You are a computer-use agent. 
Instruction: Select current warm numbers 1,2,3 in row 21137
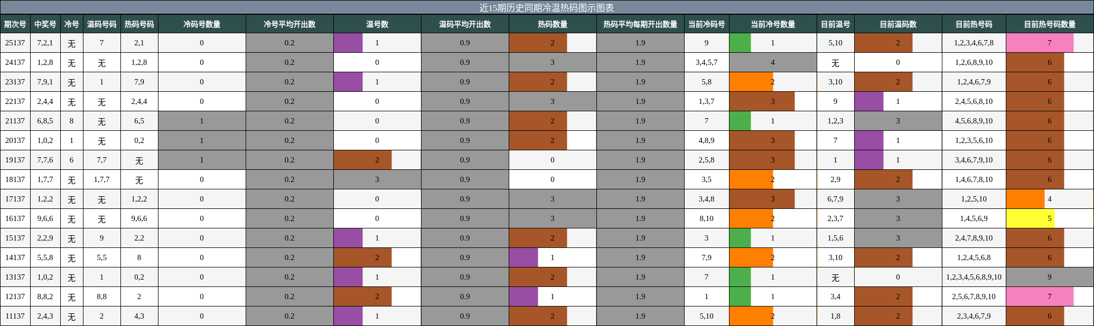(835, 121)
